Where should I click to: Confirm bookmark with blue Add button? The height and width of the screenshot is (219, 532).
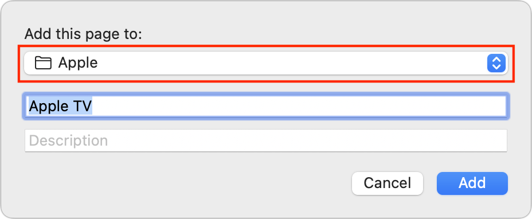[472, 183]
